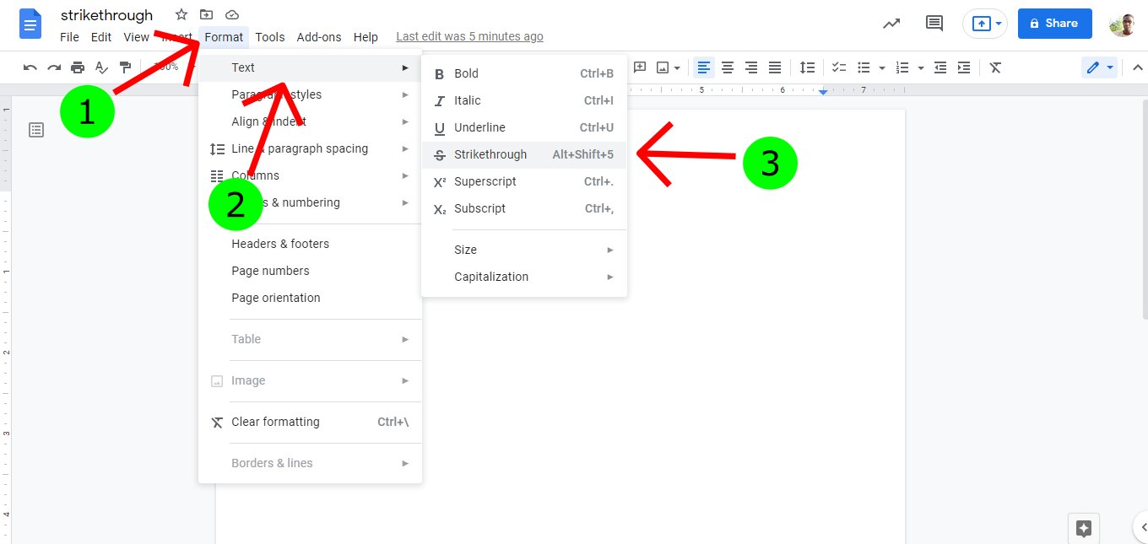Click the Insert image icon

click(x=663, y=67)
